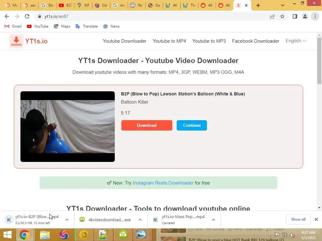Click the balloon video thumbnail
Screen dimensions: 322x241
pyautogui.click(x=68, y=126)
